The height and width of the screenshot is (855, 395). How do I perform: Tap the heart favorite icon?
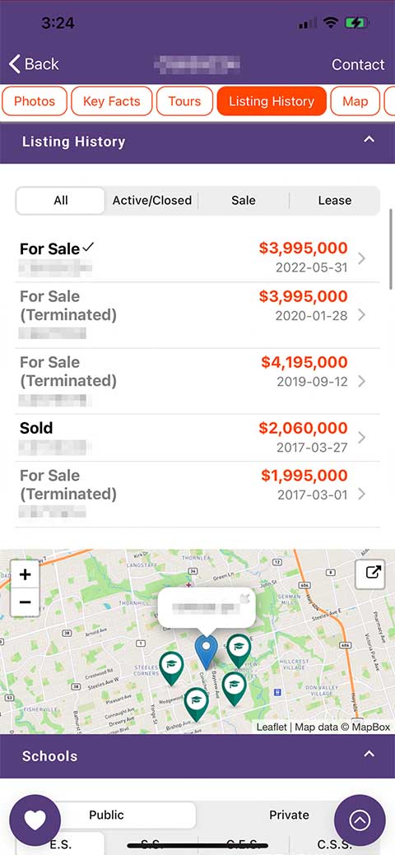pyautogui.click(x=35, y=820)
